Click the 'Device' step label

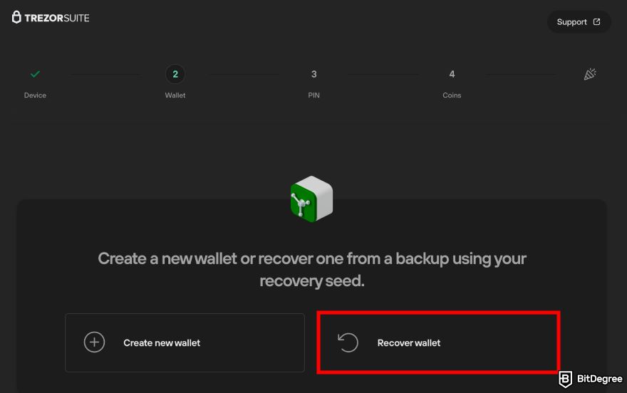click(35, 95)
